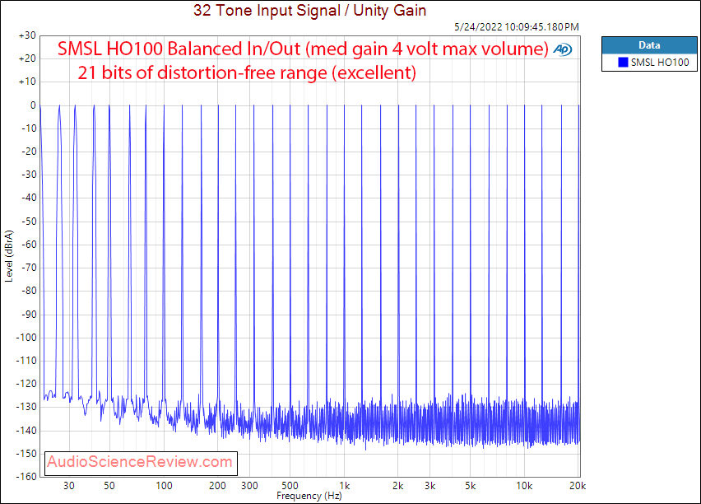The height and width of the screenshot is (504, 701).
Task: Click the -150 level axis tick label
Action: tap(27, 454)
